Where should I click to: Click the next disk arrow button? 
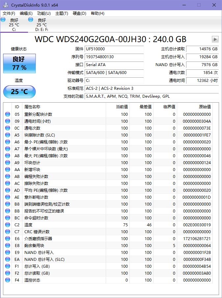point(215,39)
